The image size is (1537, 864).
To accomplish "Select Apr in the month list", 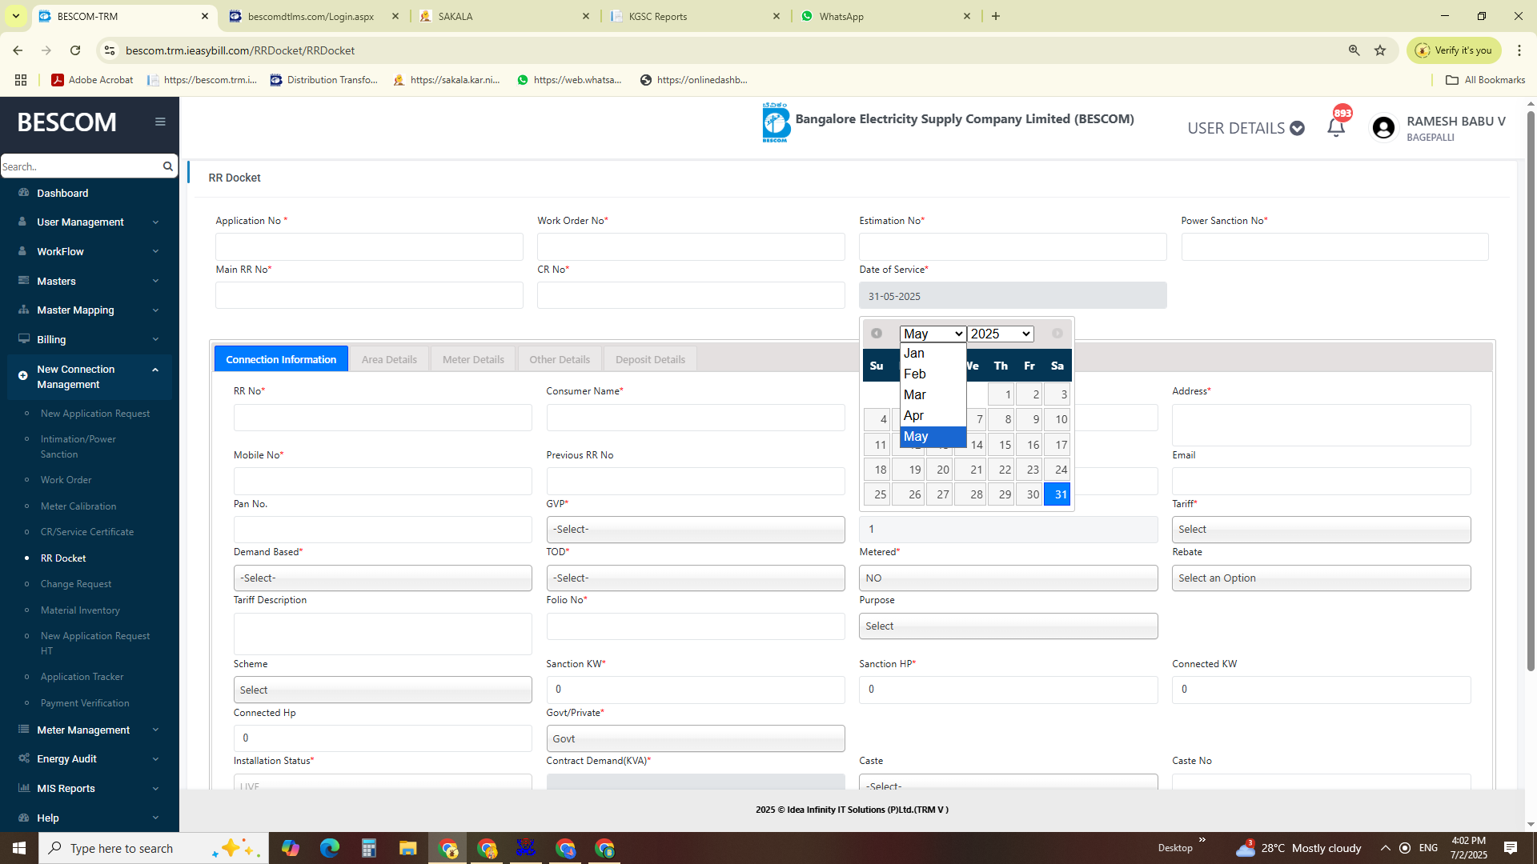I will pyautogui.click(x=933, y=415).
